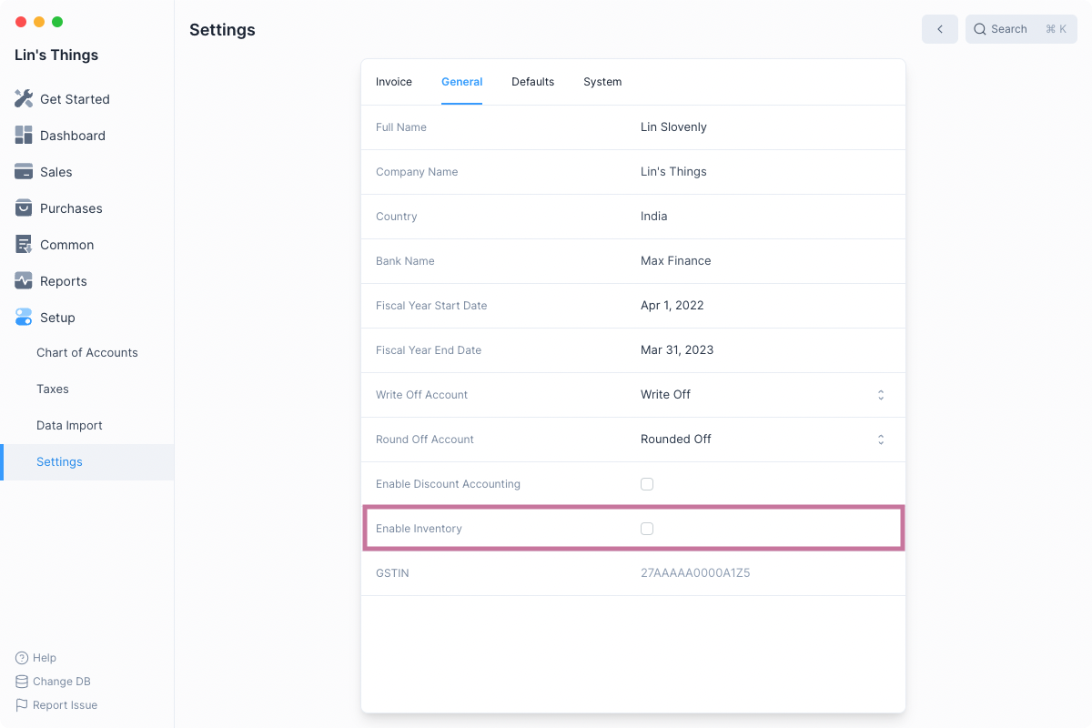Click the Sales card icon
The image size is (1092, 728).
click(24, 172)
